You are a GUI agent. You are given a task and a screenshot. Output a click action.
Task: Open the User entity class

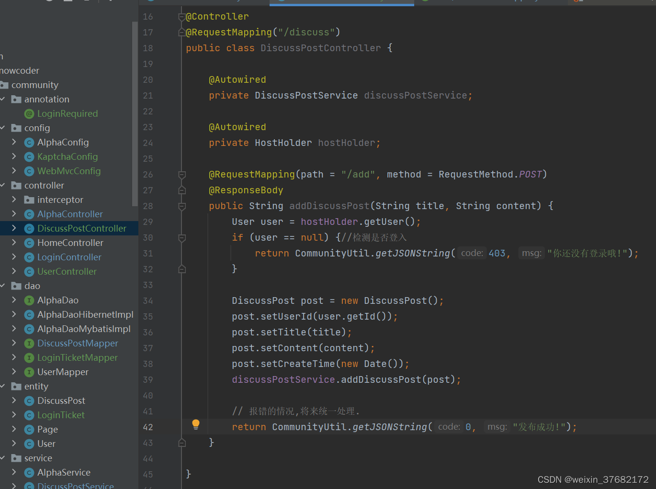point(46,444)
